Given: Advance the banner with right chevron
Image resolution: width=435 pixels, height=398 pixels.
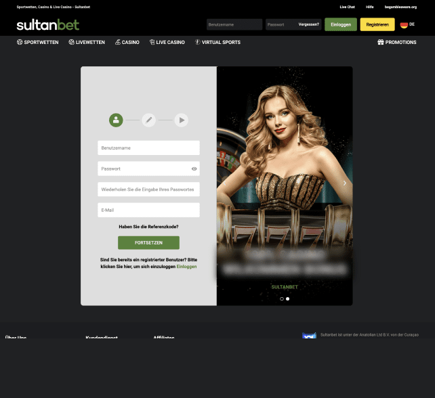Looking at the screenshot, I should tap(344, 183).
